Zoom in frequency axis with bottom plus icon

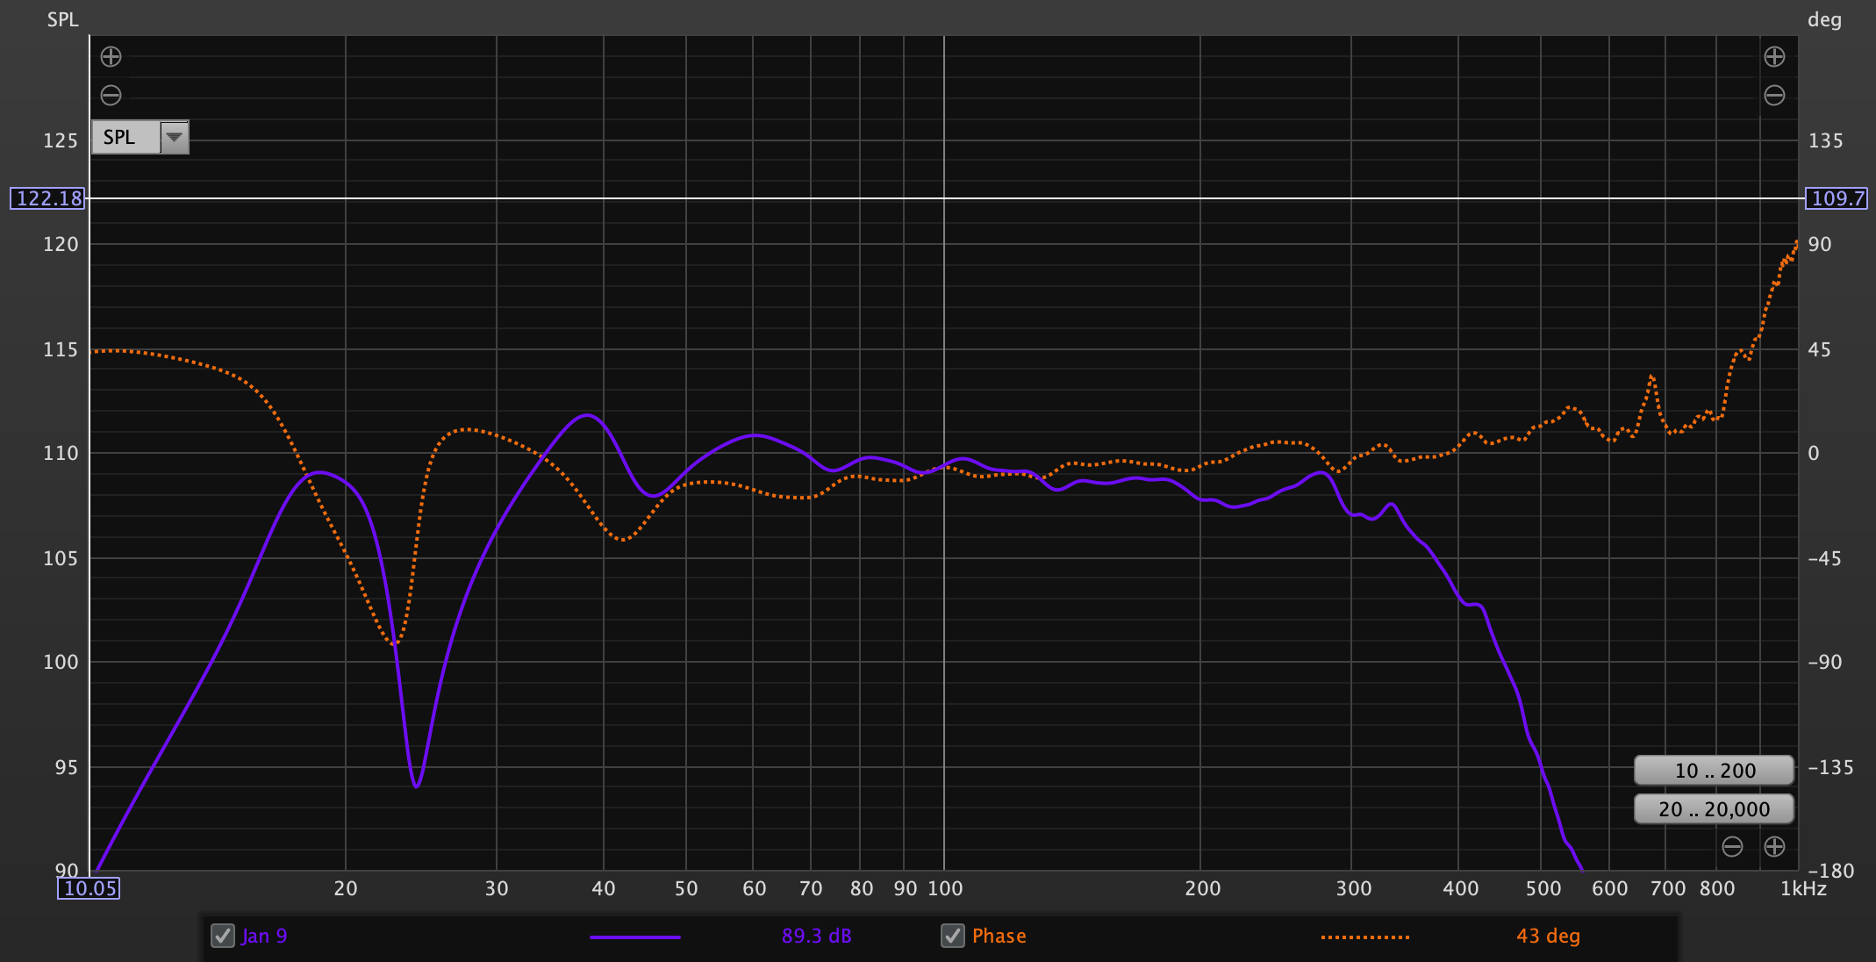point(1774,846)
